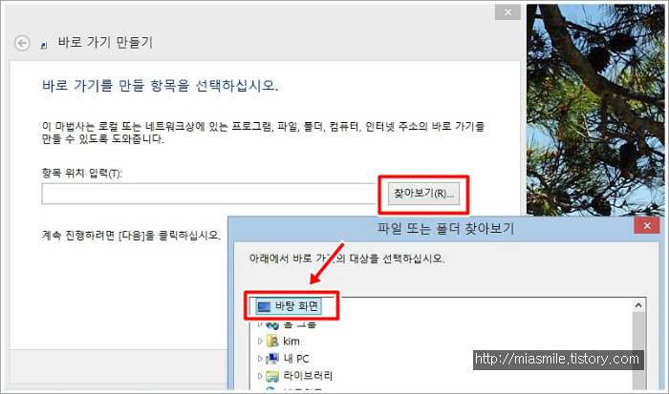
Task: Close the 바로 가기 만들기 wizard window
Action: tap(507, 12)
